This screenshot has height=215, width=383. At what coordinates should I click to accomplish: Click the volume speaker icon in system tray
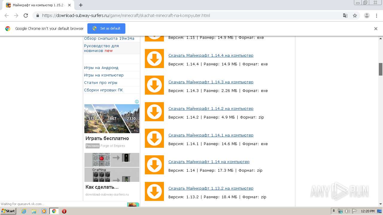(x=347, y=211)
